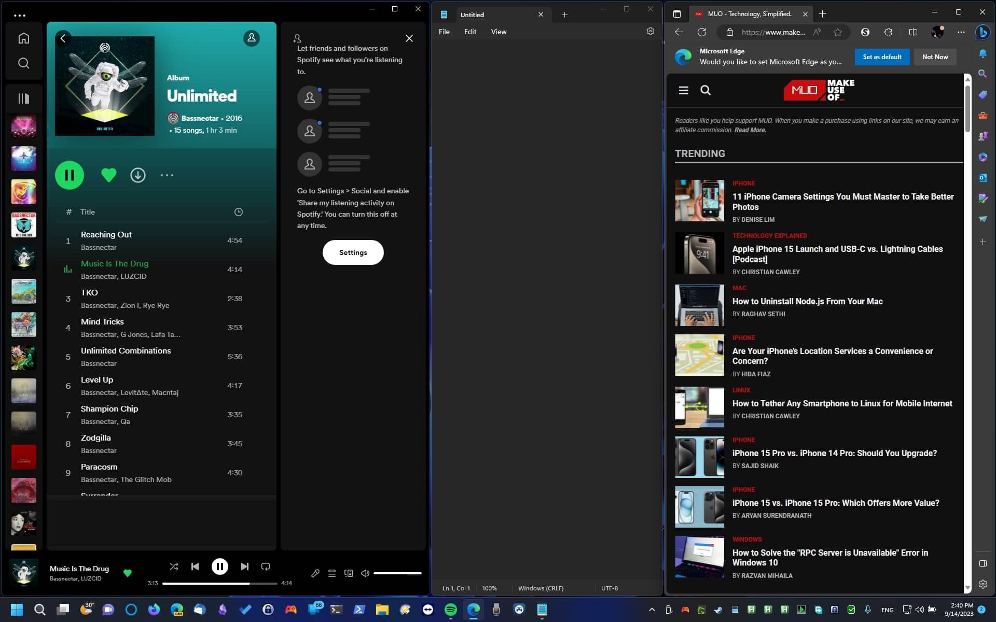Toggle repeat mode in Spotify

click(265, 566)
